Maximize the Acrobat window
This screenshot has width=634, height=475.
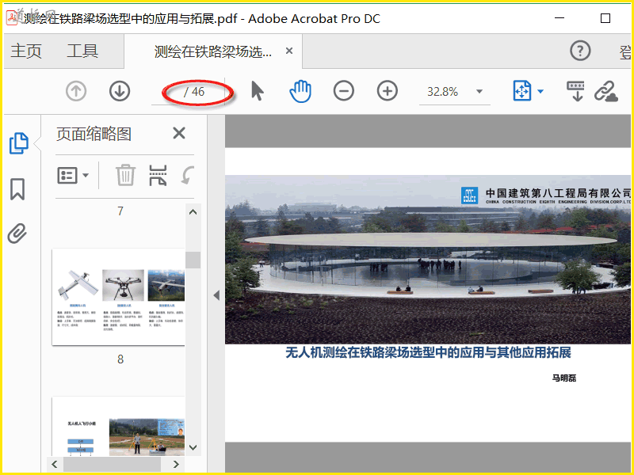point(605,18)
